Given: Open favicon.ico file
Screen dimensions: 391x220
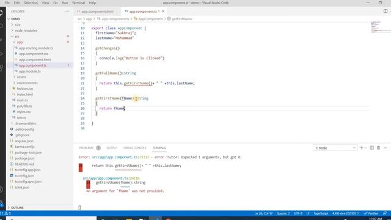Looking at the screenshot, I should click(x=25, y=89).
